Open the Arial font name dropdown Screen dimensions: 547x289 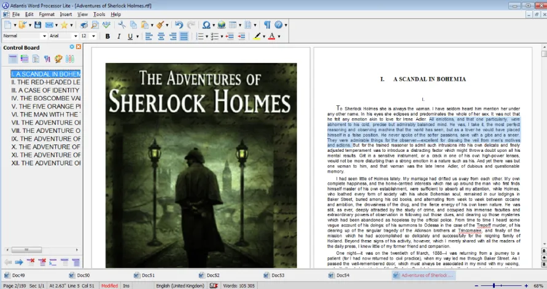click(x=76, y=36)
